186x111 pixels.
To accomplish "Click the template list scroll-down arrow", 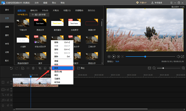I will [102, 63].
